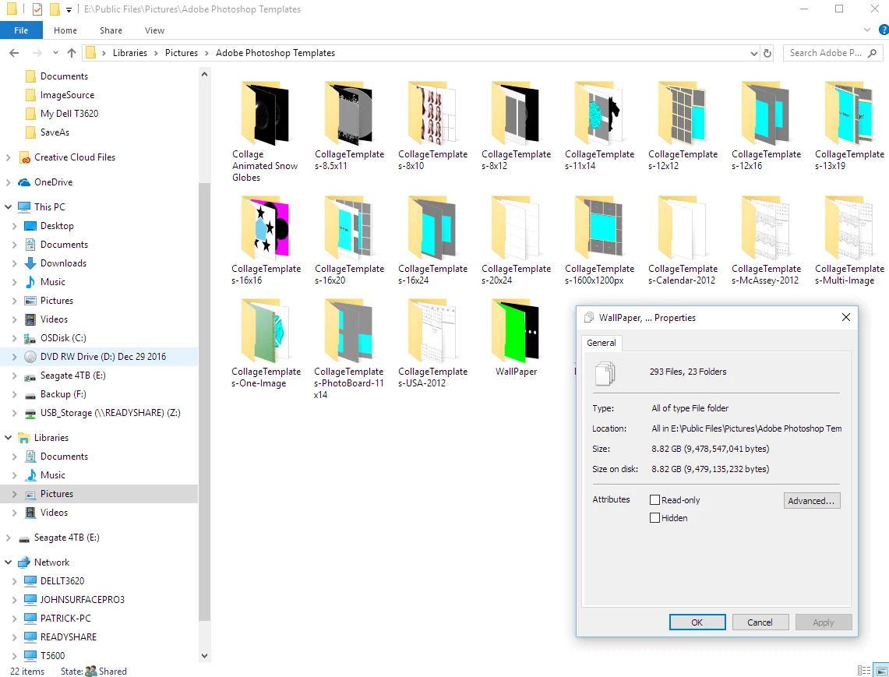Screen dimensions: 889x677
Task: Click Cancel in Properties dialog
Action: point(760,622)
